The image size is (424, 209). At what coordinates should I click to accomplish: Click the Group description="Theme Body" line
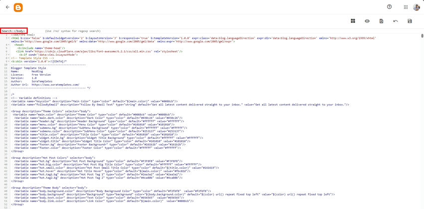click(49, 187)
